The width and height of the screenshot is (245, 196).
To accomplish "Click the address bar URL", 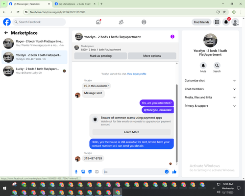I will (57, 12).
